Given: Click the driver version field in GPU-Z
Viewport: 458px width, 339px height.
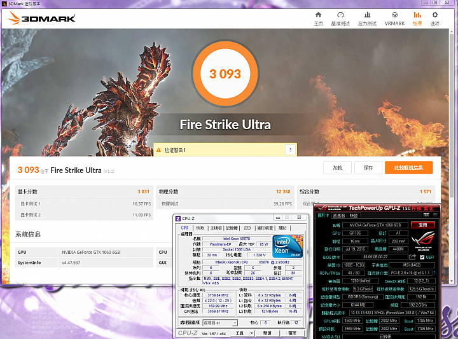Looking at the screenshot, I should [x=392, y=313].
